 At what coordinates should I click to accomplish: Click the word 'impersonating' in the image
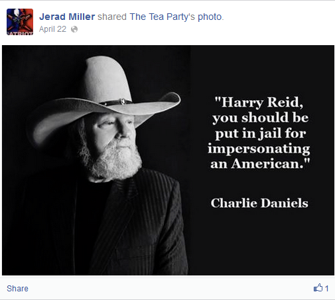coord(259,149)
